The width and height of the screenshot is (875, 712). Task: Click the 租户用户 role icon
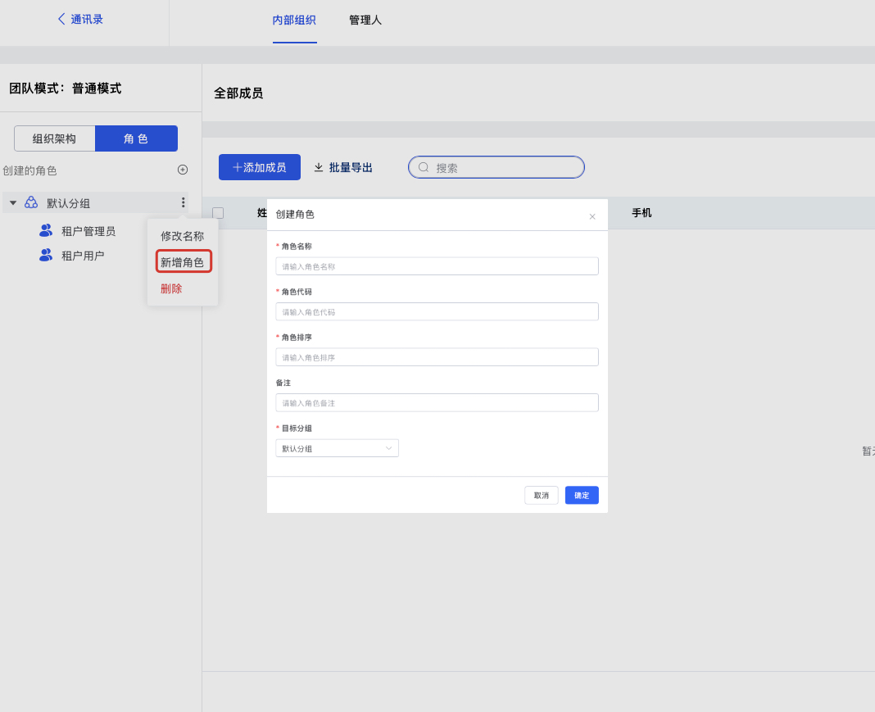click(x=46, y=256)
